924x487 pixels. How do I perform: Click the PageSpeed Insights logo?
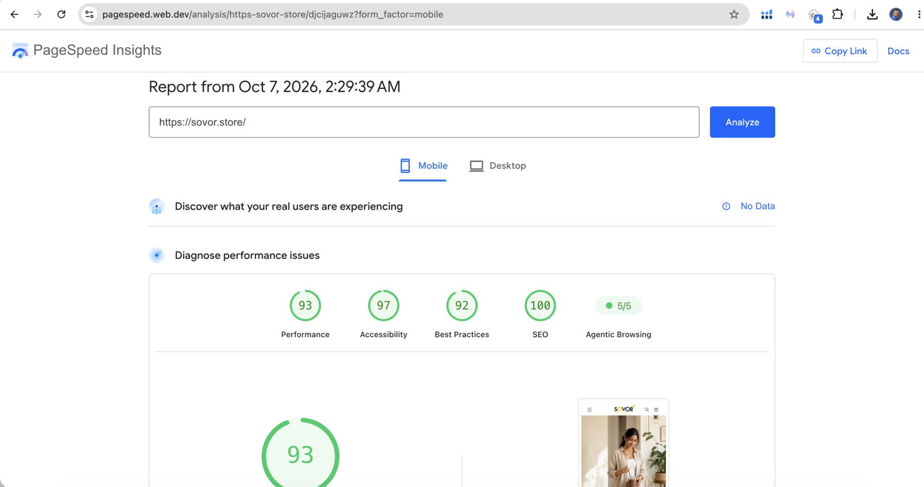pos(20,51)
